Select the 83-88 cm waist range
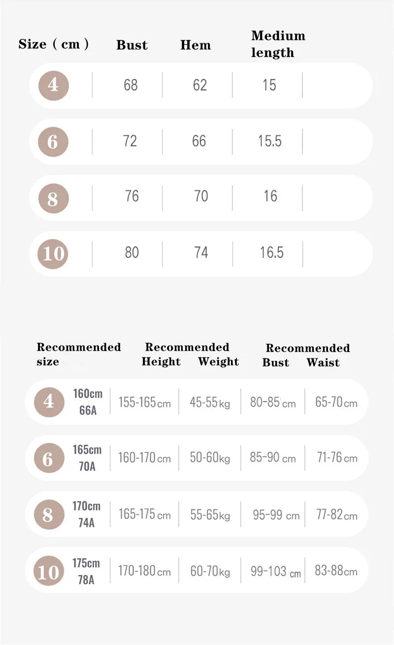 click(336, 571)
